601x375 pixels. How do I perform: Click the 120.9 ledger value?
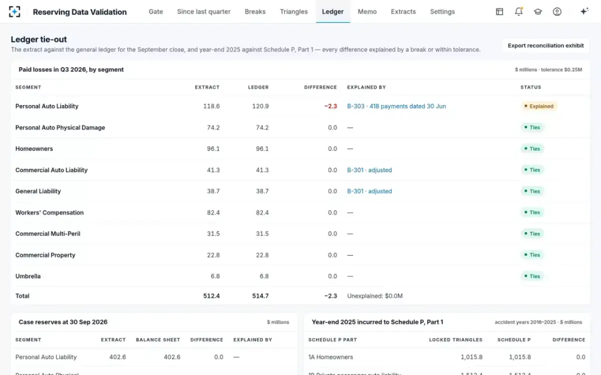[260, 106]
